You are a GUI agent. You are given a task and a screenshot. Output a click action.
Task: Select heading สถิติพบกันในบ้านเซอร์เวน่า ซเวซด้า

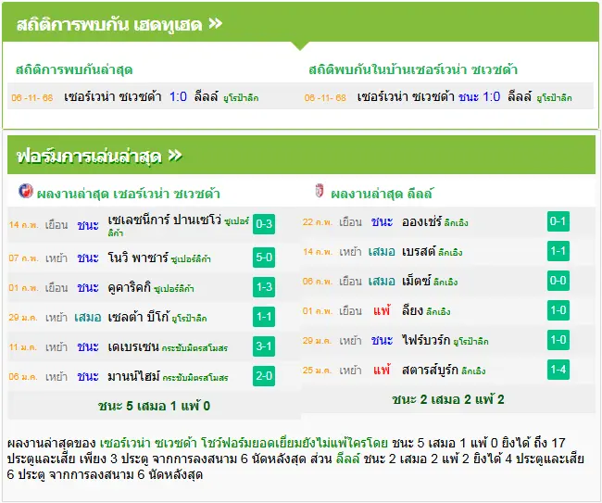click(413, 69)
